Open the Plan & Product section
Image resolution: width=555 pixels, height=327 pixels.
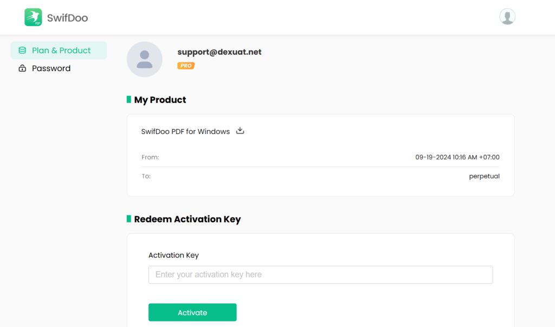coord(61,50)
